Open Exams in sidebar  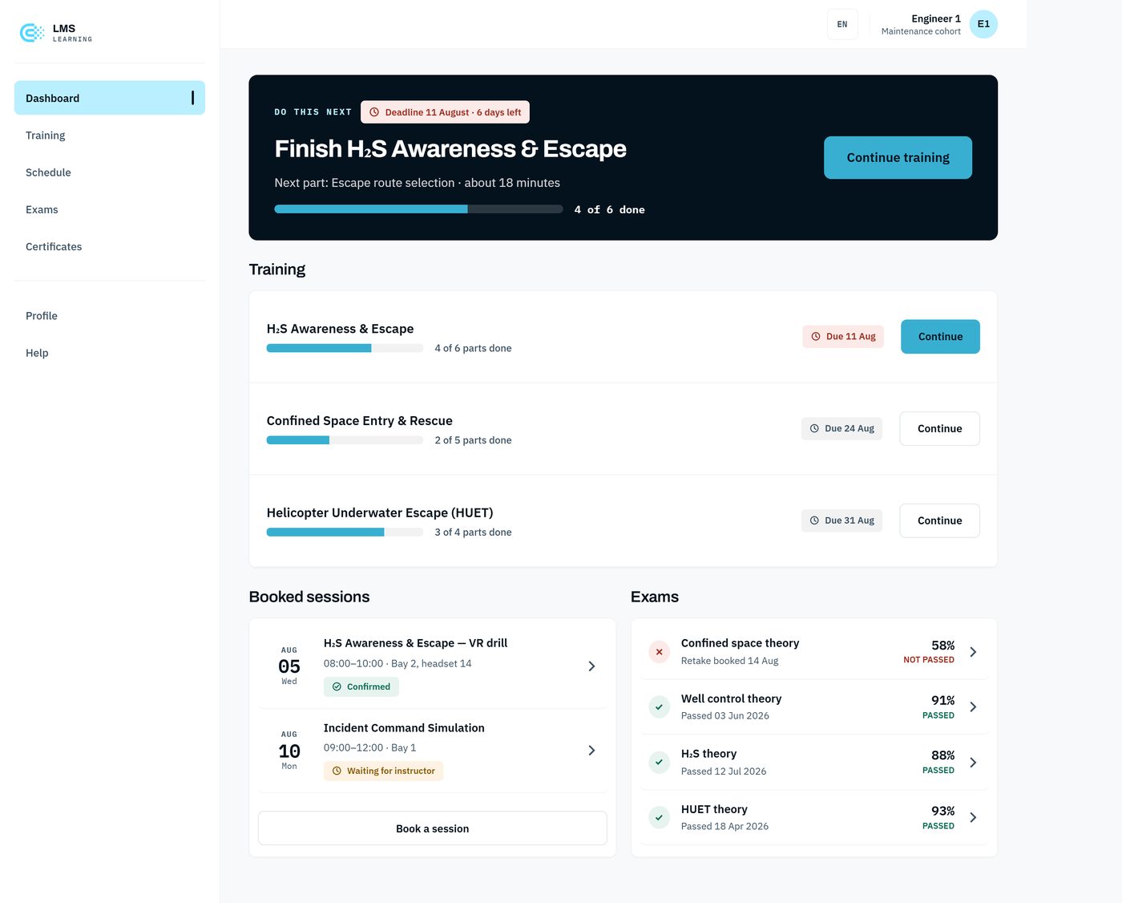[x=110, y=209]
